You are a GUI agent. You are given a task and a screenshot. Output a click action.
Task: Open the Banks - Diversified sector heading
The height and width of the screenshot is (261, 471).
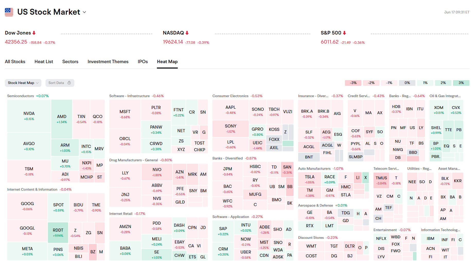[x=228, y=158]
